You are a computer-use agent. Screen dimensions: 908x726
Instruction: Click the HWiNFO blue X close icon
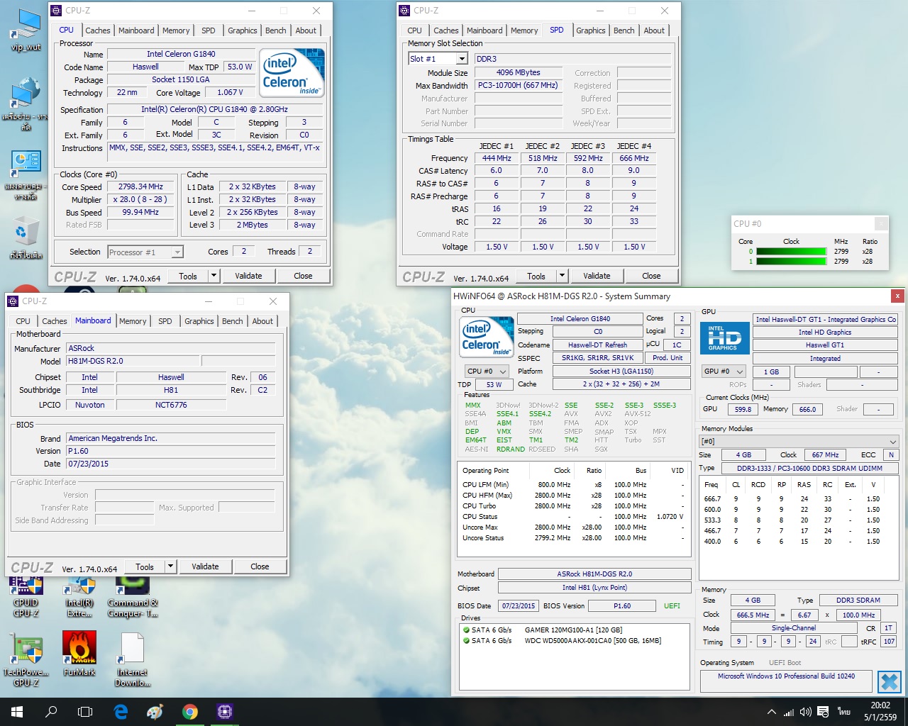(x=888, y=681)
